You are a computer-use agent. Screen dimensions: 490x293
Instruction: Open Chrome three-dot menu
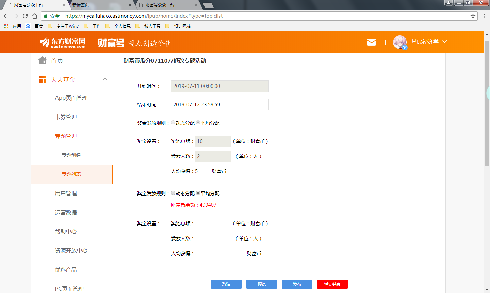click(x=484, y=16)
